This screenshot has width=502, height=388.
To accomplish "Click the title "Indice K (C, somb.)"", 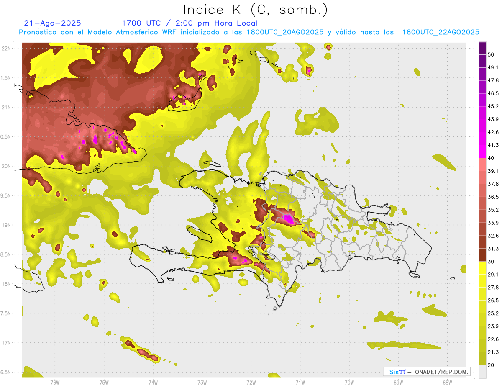I will (256, 10).
